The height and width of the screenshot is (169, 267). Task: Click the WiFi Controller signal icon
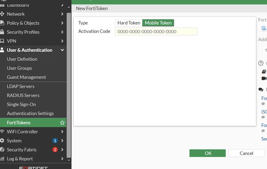pyautogui.click(x=2, y=131)
